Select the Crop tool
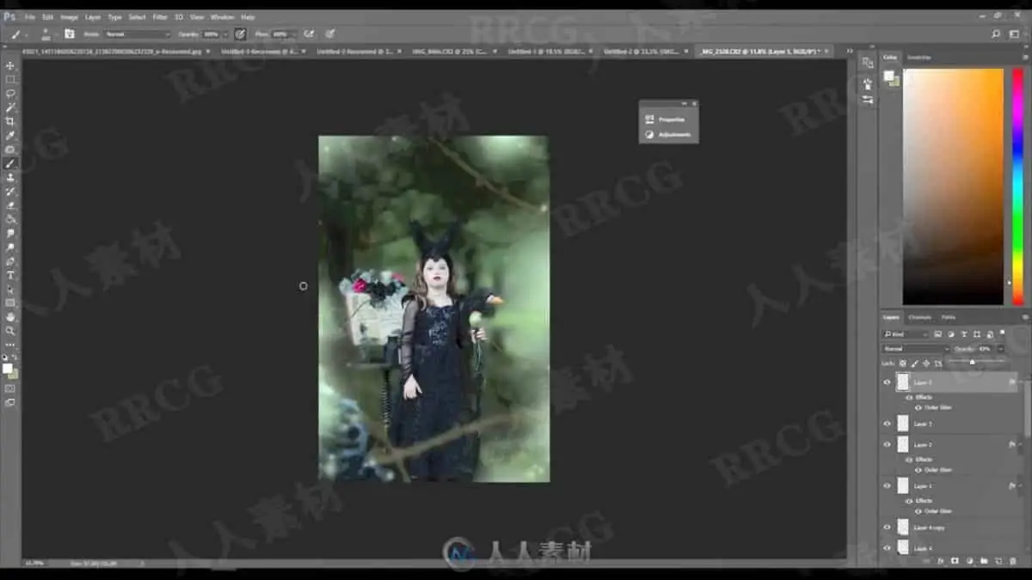 tap(10, 121)
